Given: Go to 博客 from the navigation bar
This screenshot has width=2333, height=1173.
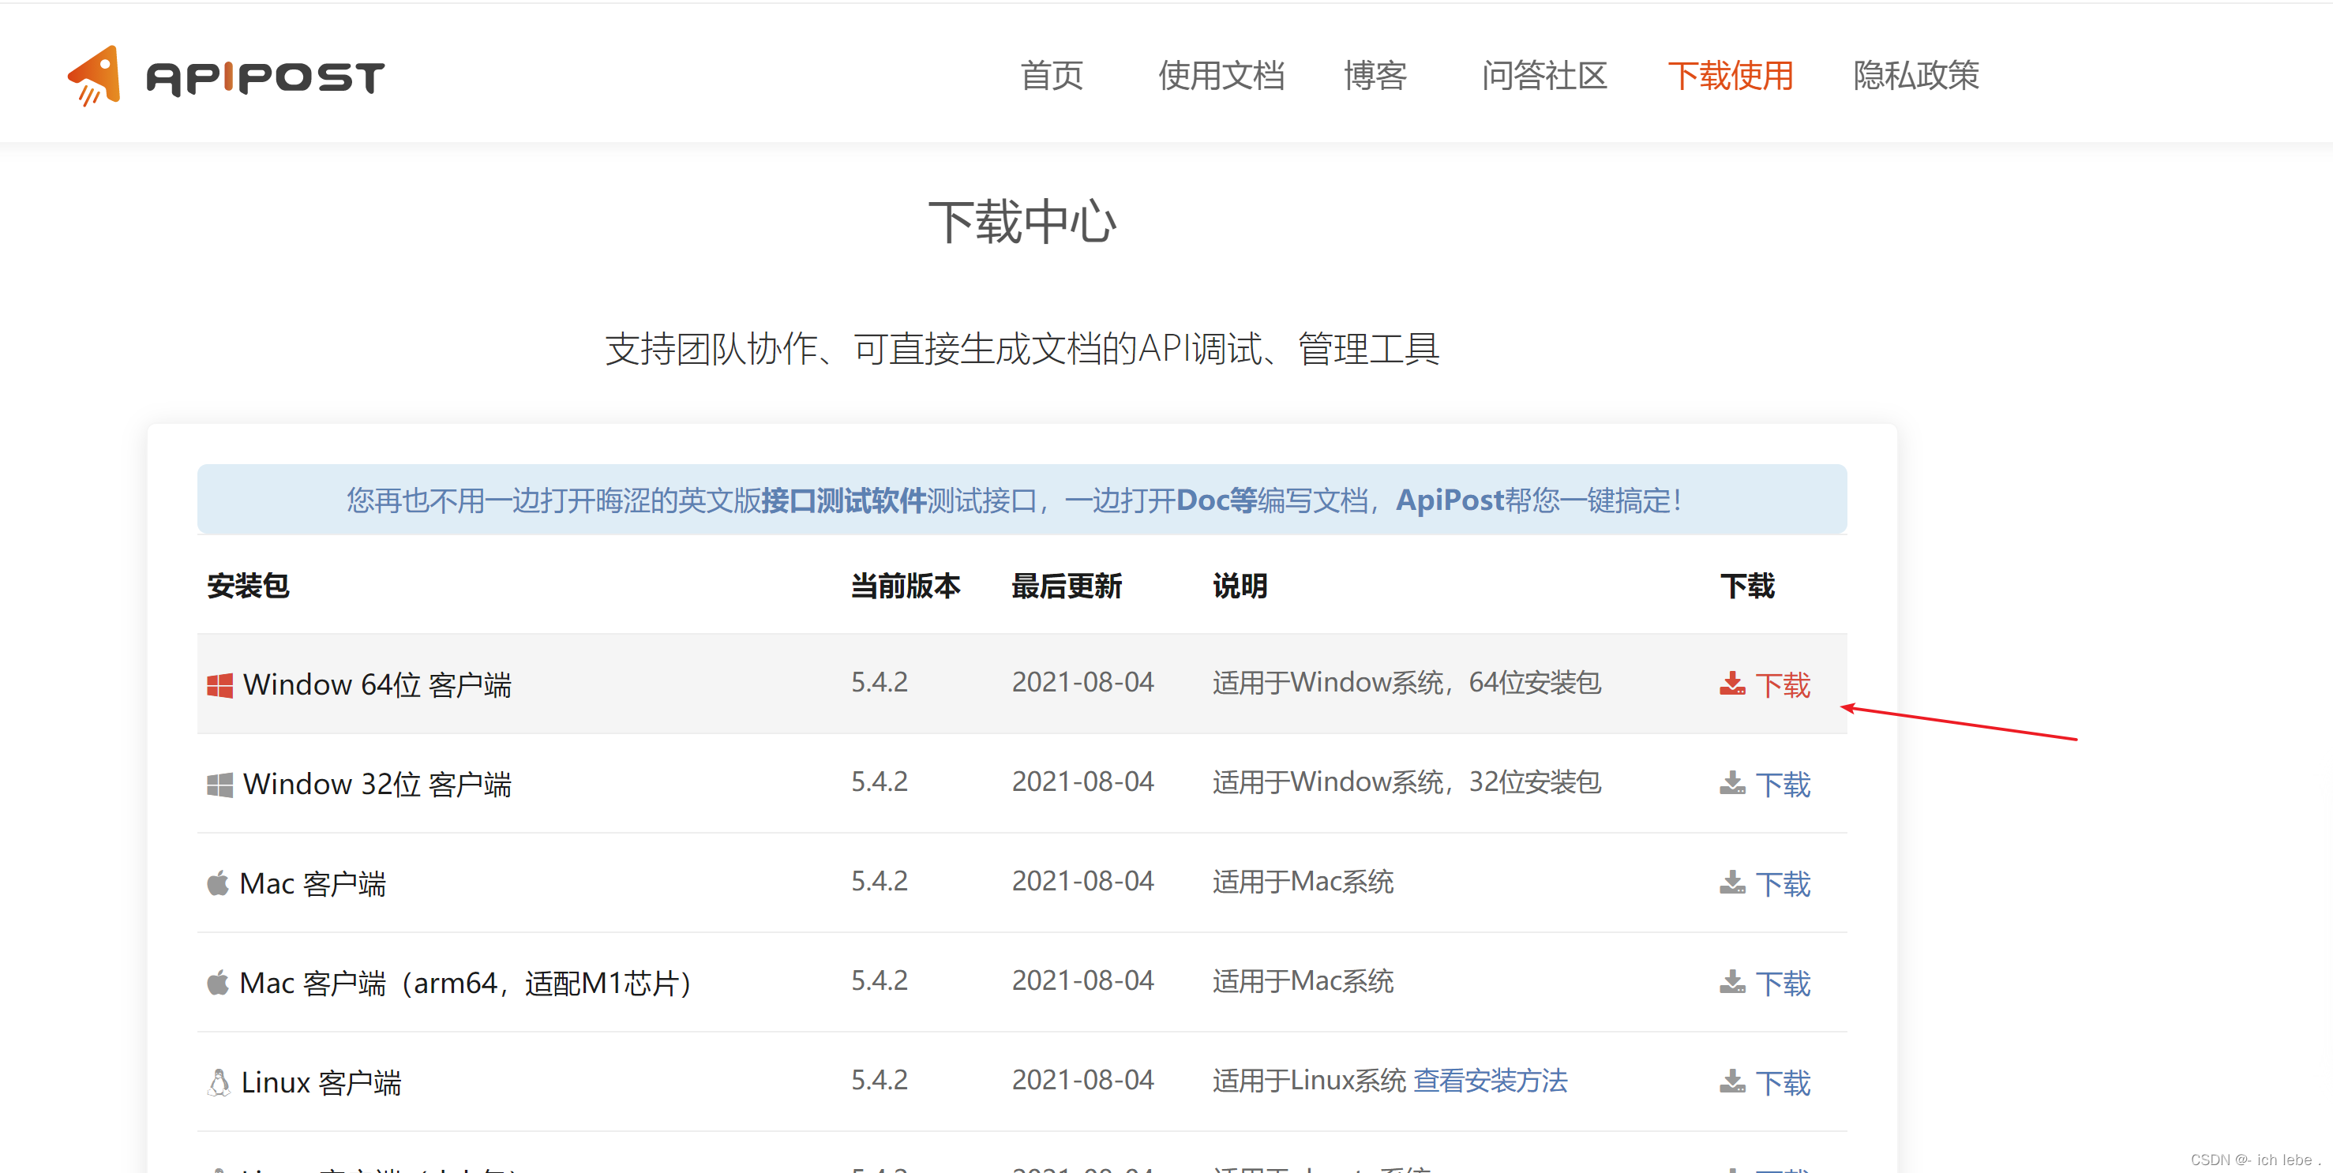Looking at the screenshot, I should click(1375, 76).
